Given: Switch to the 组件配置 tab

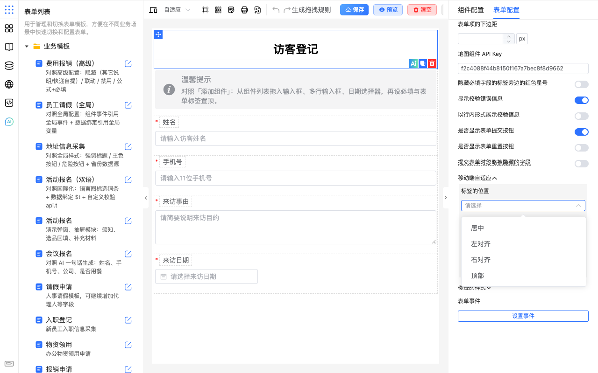Looking at the screenshot, I should point(471,10).
